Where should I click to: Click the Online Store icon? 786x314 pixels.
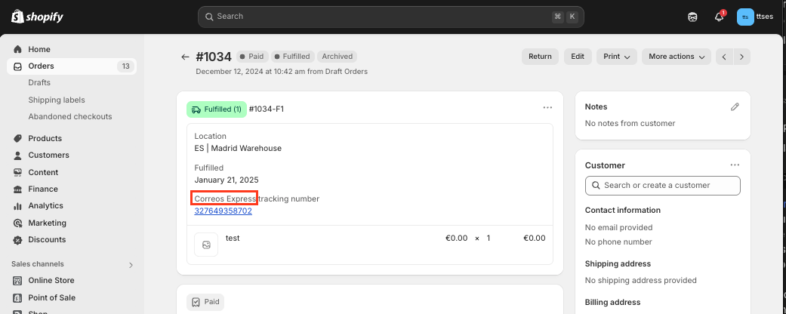pyautogui.click(x=18, y=281)
